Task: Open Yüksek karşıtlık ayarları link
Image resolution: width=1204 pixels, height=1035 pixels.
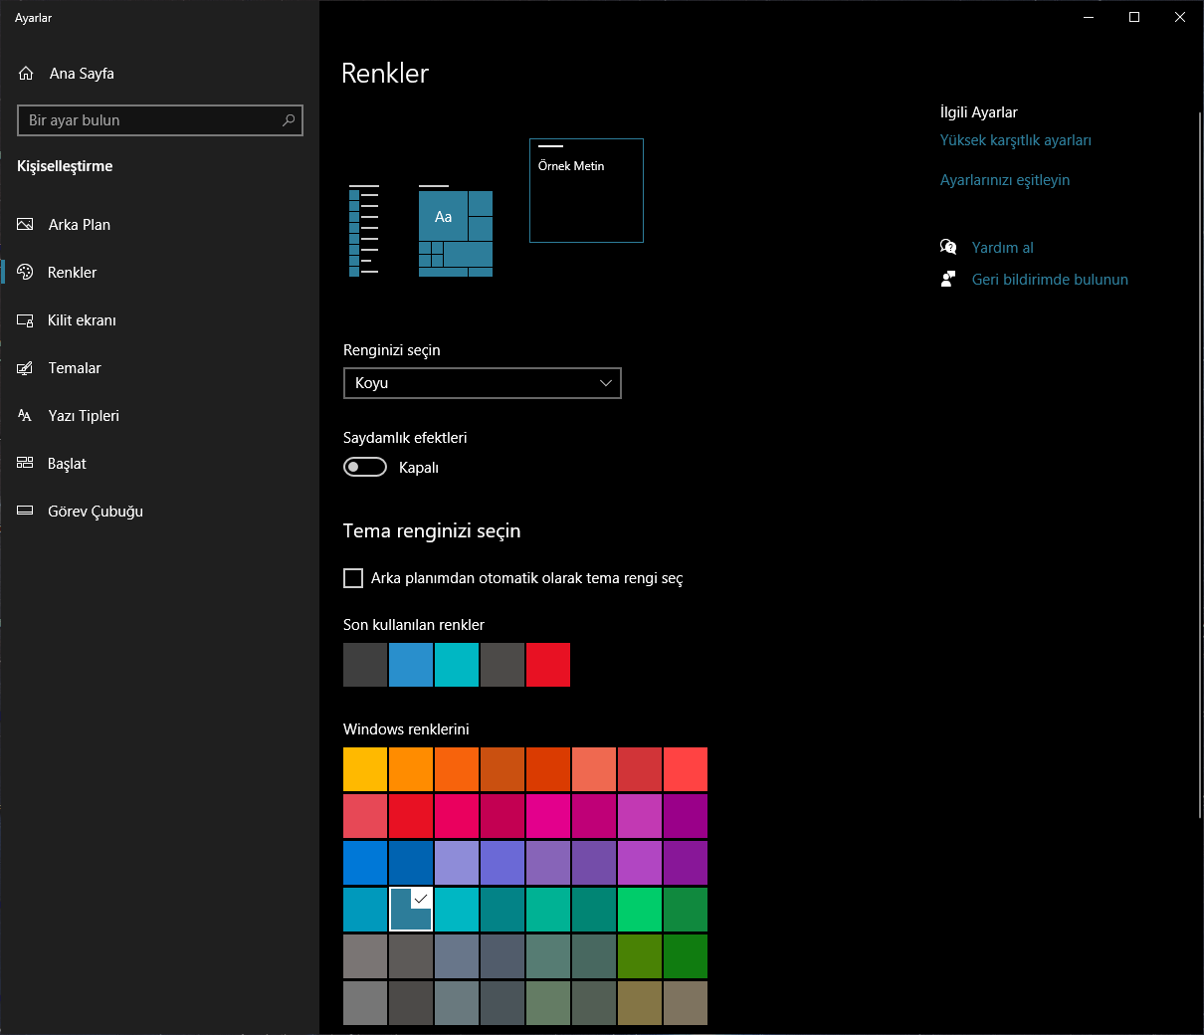Action: click(x=1015, y=140)
